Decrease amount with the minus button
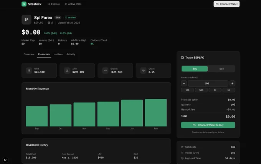 point(184,83)
